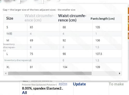129x95 pixels.
Task: Open the Update link
Action: tap(79, 84)
